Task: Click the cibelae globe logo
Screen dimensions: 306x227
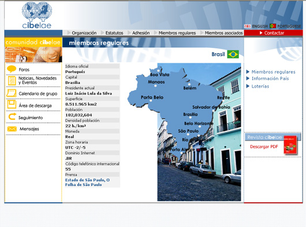Action: 37,15
